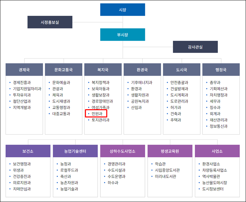Click 차량등록사업소 link

coord(215,170)
